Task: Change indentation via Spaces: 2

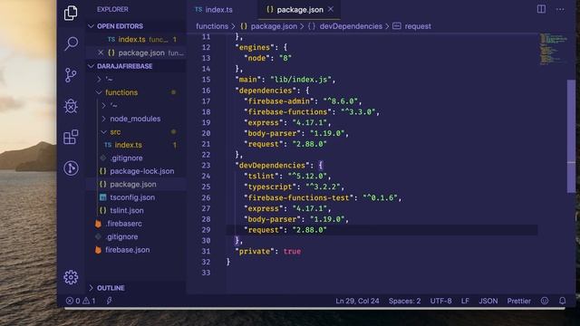Action: [405, 301]
